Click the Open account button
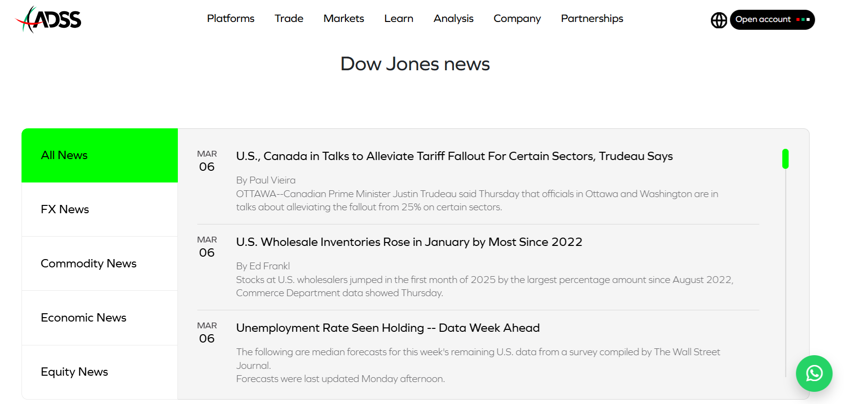Image resolution: width=854 pixels, height=404 pixels. point(772,20)
